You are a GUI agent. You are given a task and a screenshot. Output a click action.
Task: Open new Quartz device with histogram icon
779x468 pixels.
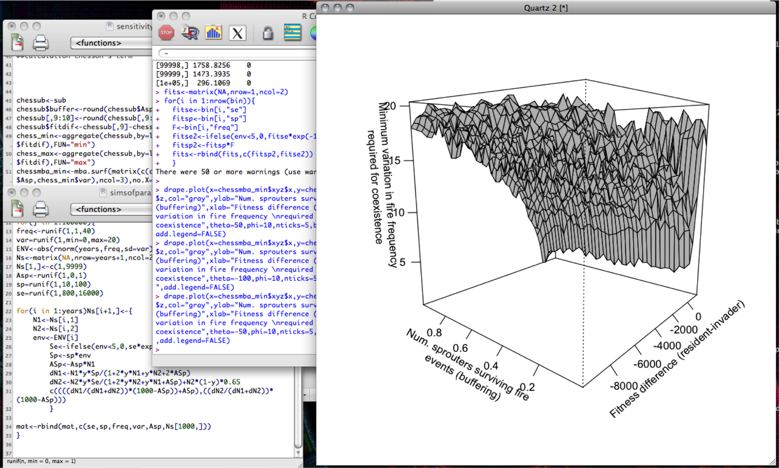[x=213, y=33]
